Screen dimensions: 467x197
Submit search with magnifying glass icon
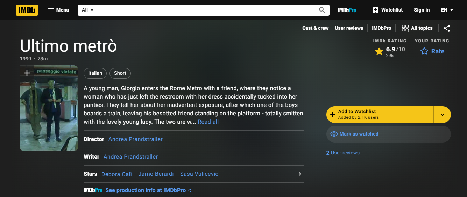[x=322, y=10]
